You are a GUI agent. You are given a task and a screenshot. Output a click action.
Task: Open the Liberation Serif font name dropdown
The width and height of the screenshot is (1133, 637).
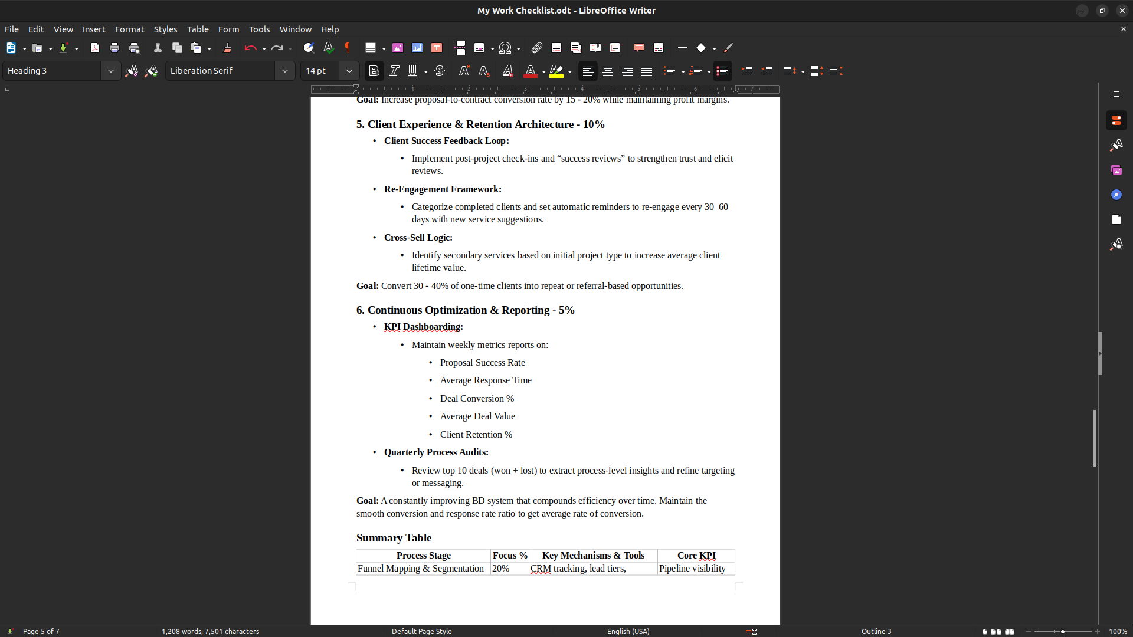pos(285,71)
